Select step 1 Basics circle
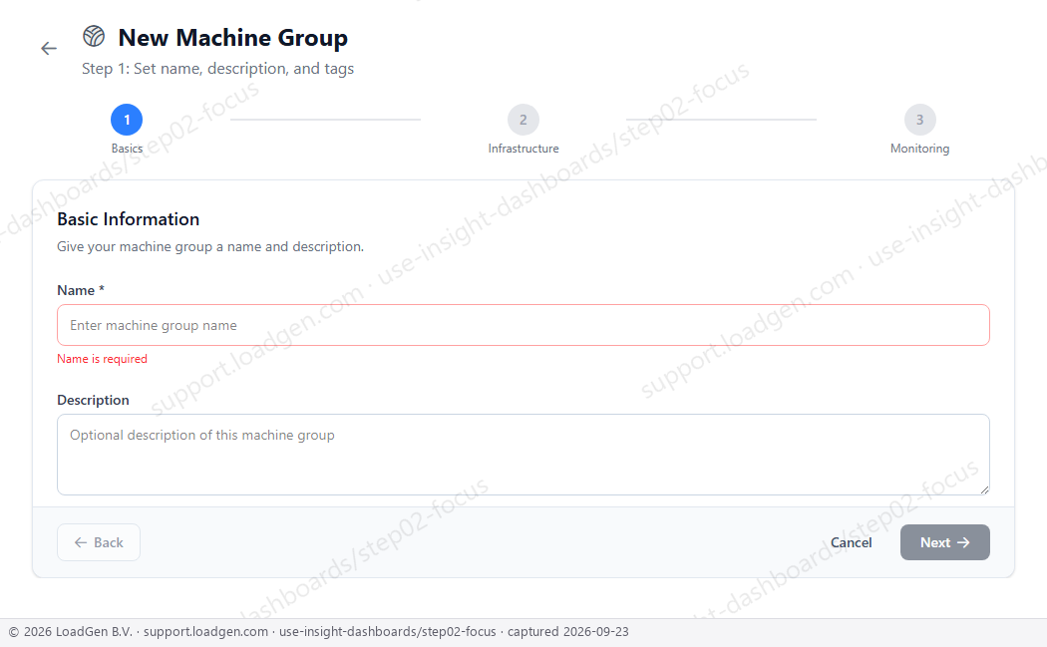This screenshot has width=1047, height=647. (x=127, y=120)
